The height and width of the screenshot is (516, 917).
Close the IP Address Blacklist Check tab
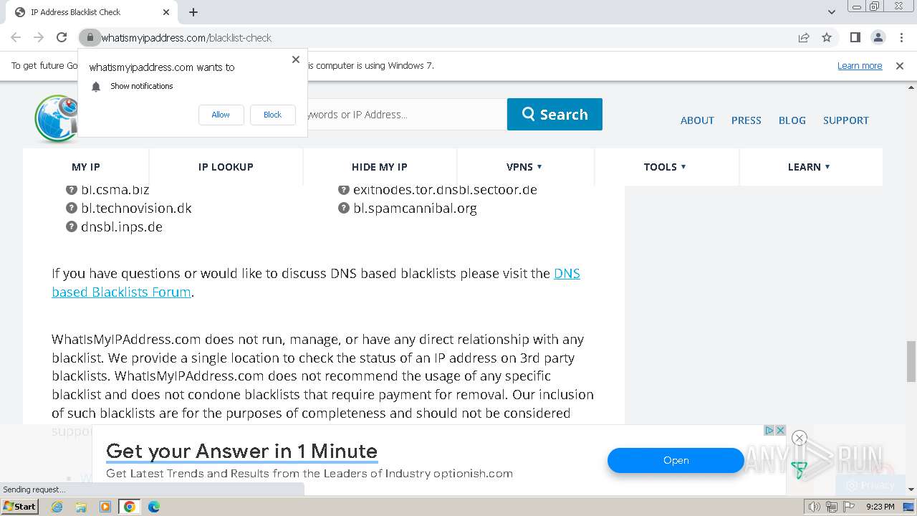pyautogui.click(x=166, y=12)
